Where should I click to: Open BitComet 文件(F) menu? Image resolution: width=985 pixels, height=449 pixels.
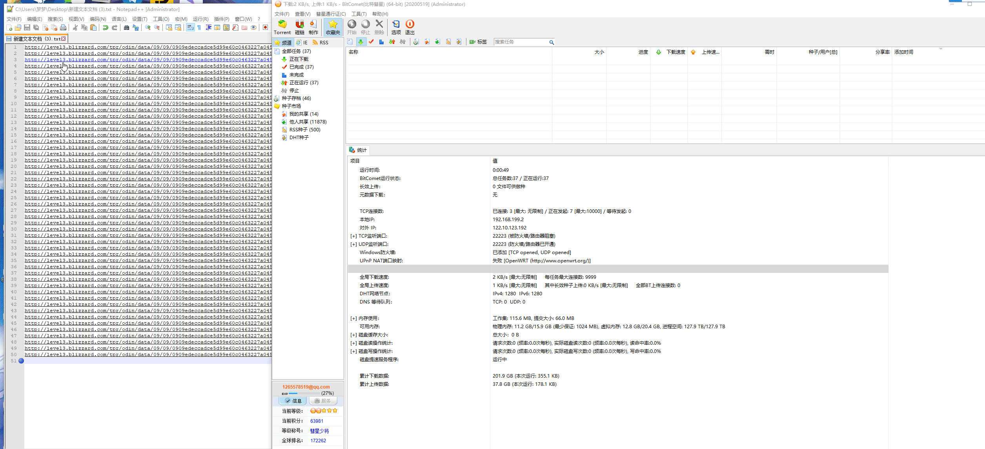[x=282, y=14]
